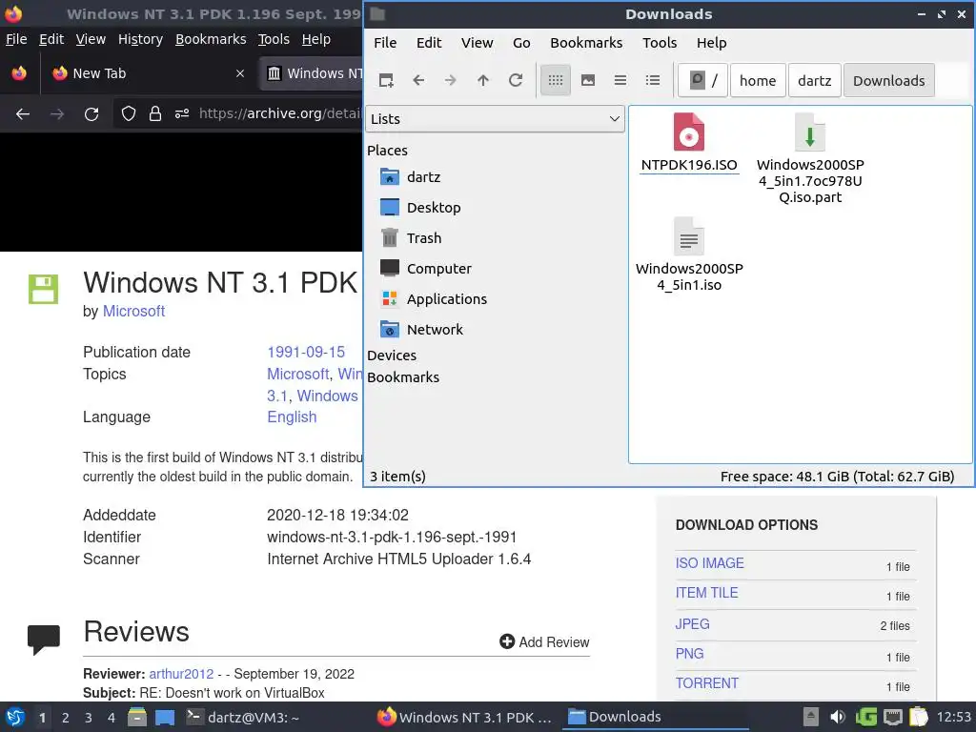Reload the archive.org page in Firefox

point(91,114)
